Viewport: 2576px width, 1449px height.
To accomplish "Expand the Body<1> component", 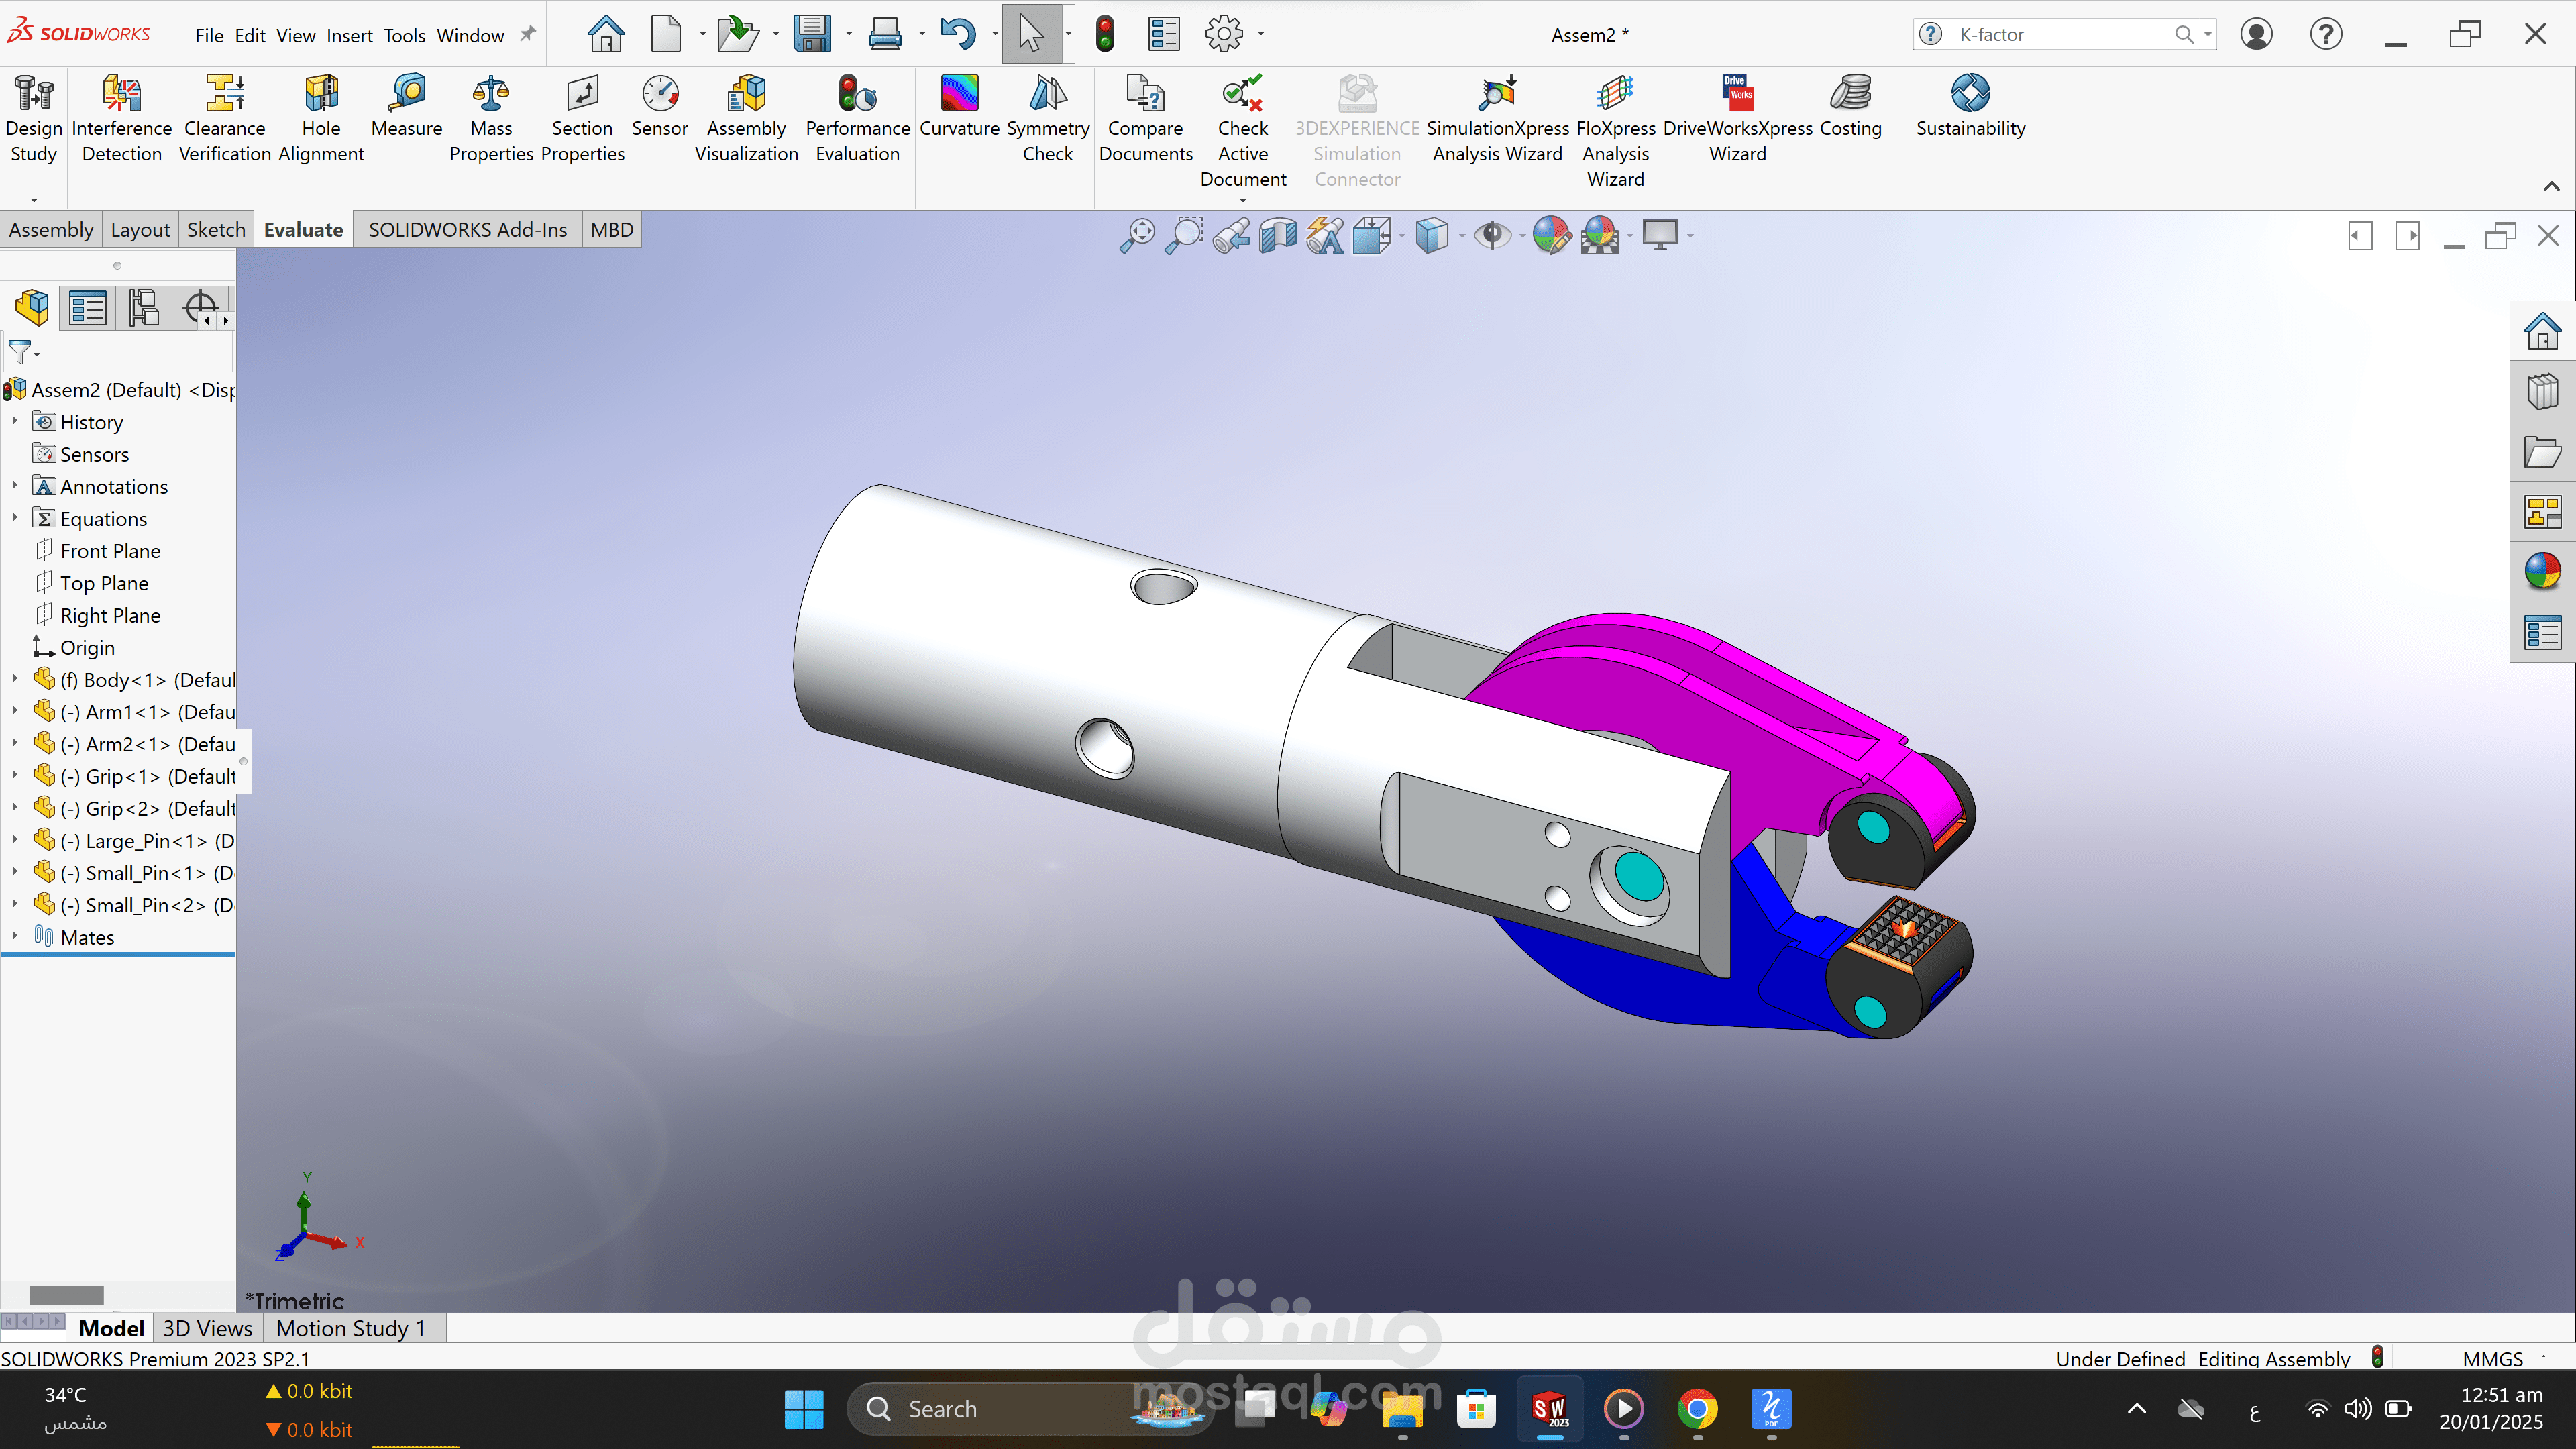I will click(x=15, y=679).
